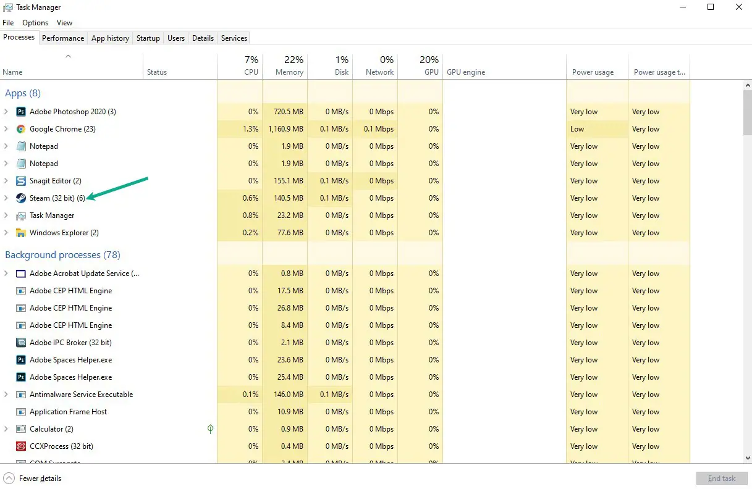The image size is (752, 489).
Task: Click the Application Frame Host icon
Action: point(20,412)
